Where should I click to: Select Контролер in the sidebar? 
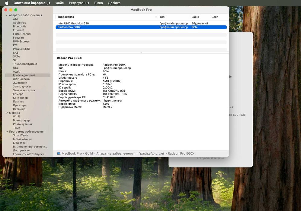[x=20, y=98]
